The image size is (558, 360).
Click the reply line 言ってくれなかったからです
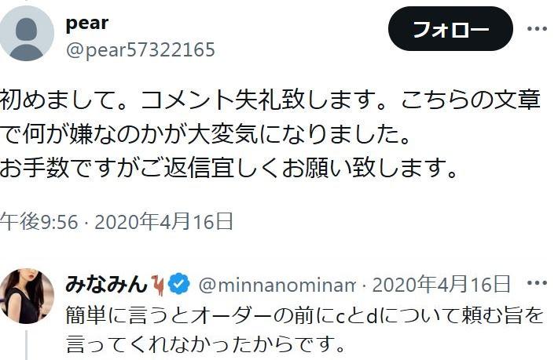click(x=206, y=344)
